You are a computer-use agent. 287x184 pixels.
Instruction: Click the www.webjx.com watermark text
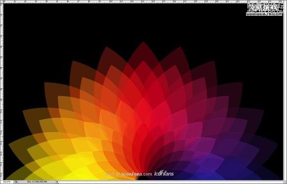pyautogui.click(x=264, y=13)
